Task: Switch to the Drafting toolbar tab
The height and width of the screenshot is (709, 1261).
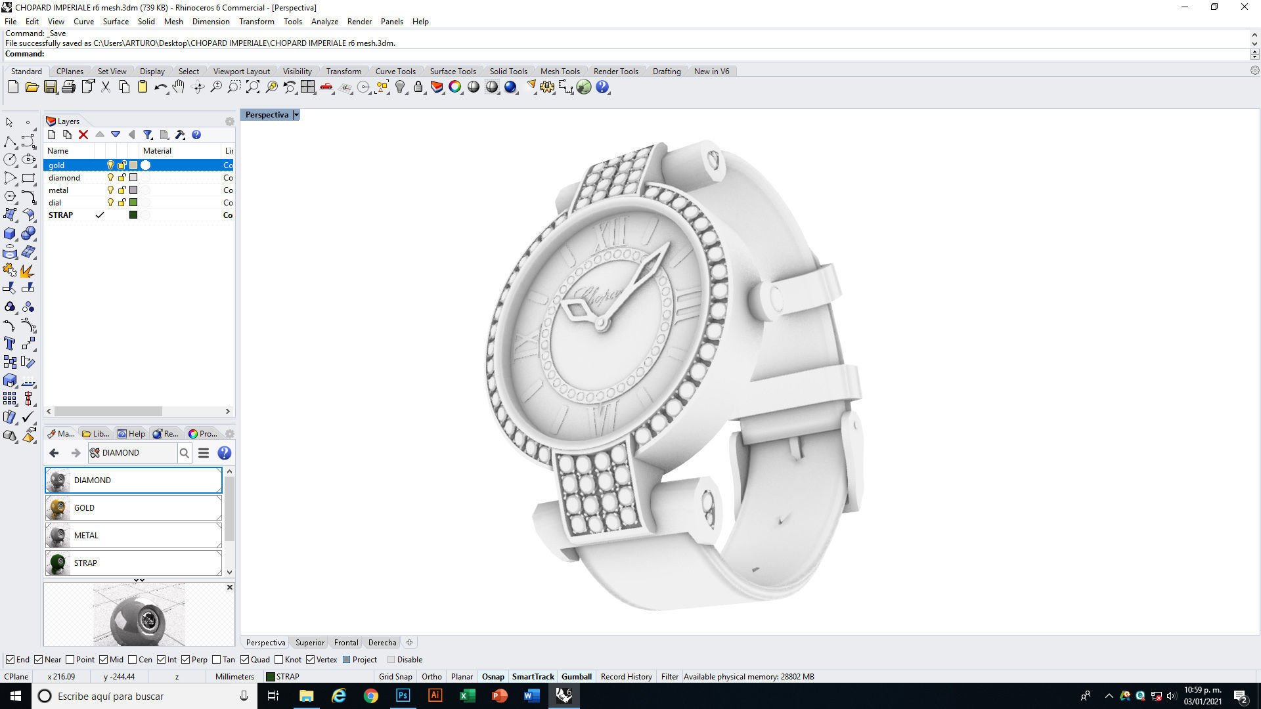Action: (x=667, y=72)
